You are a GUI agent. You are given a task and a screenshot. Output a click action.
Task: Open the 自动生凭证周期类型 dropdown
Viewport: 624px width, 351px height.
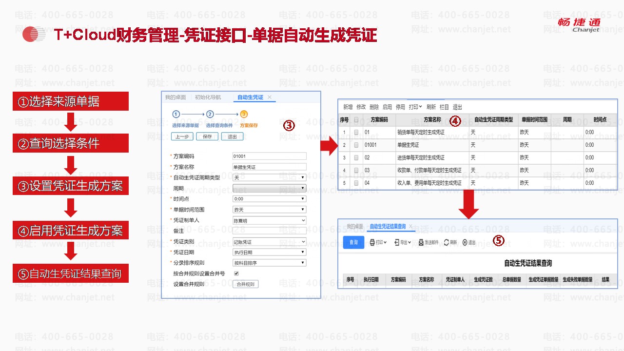270,177
